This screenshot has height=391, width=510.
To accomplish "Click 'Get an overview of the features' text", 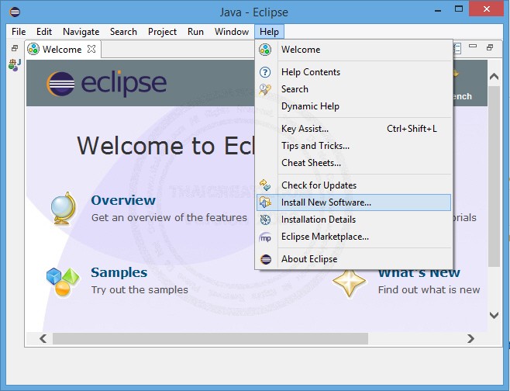I will click(169, 217).
